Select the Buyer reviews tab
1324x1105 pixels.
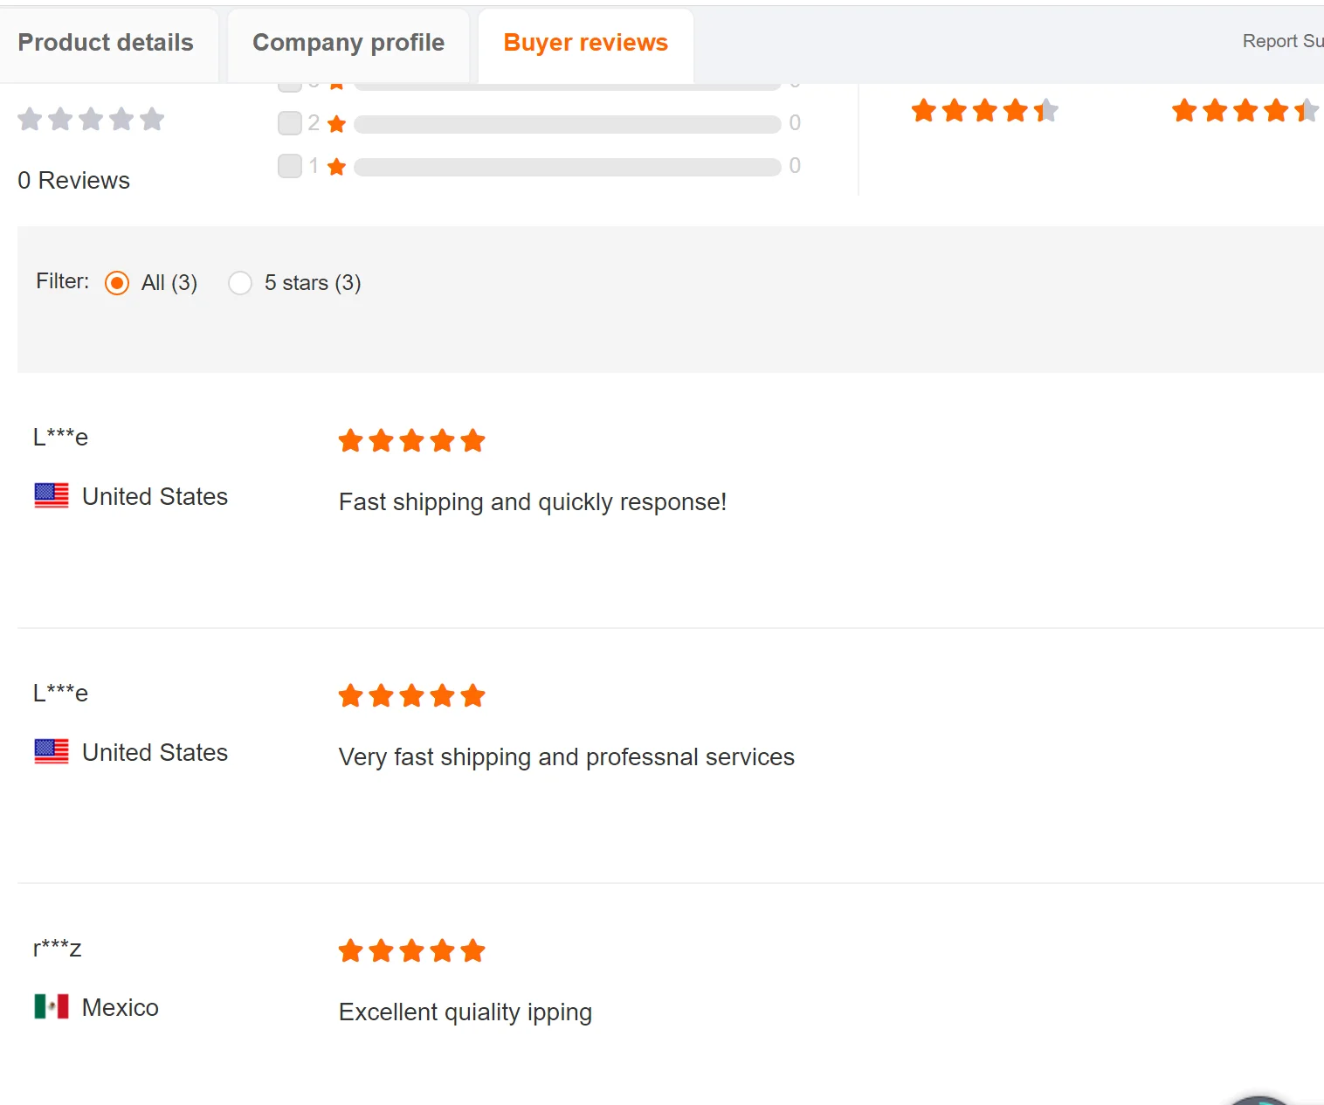[585, 43]
